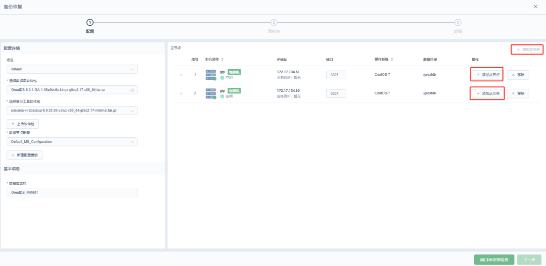Expand row 1 of the master node table
The height and width of the screenshot is (266, 546).
[x=181, y=75]
